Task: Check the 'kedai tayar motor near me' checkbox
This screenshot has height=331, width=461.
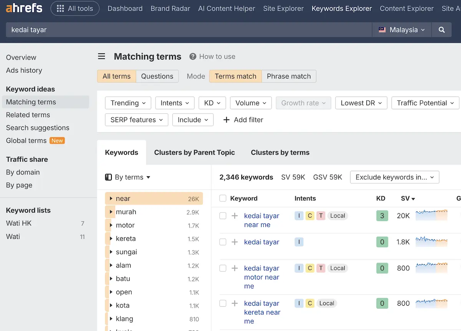Action: pos(223,268)
